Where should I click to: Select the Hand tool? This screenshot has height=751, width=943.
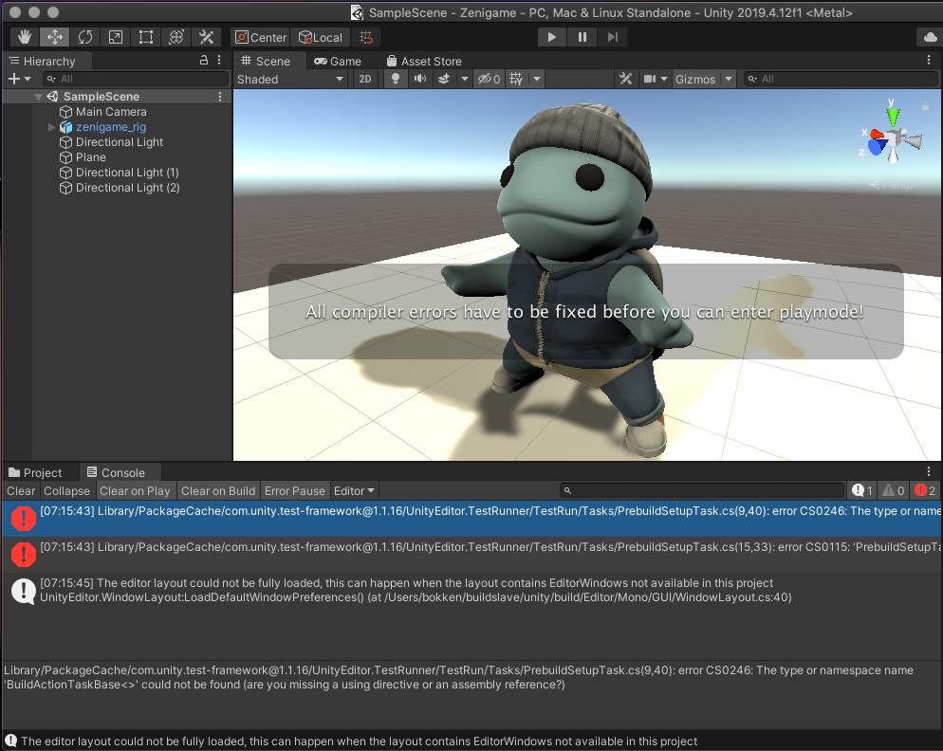(25, 37)
